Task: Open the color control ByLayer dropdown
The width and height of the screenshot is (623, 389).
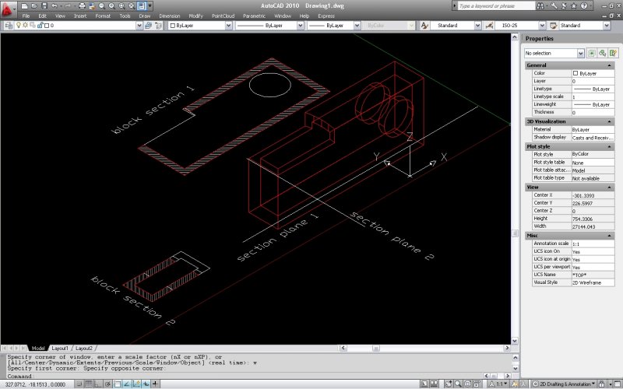Action: click(228, 26)
